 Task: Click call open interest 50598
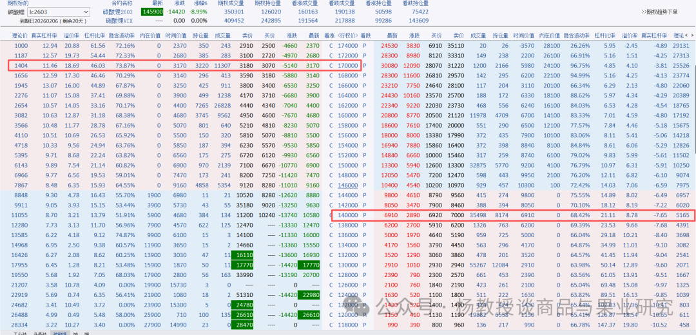coord(383,12)
